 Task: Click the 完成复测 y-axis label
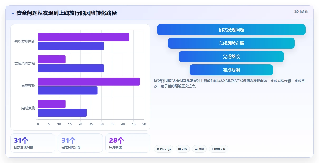(28, 108)
